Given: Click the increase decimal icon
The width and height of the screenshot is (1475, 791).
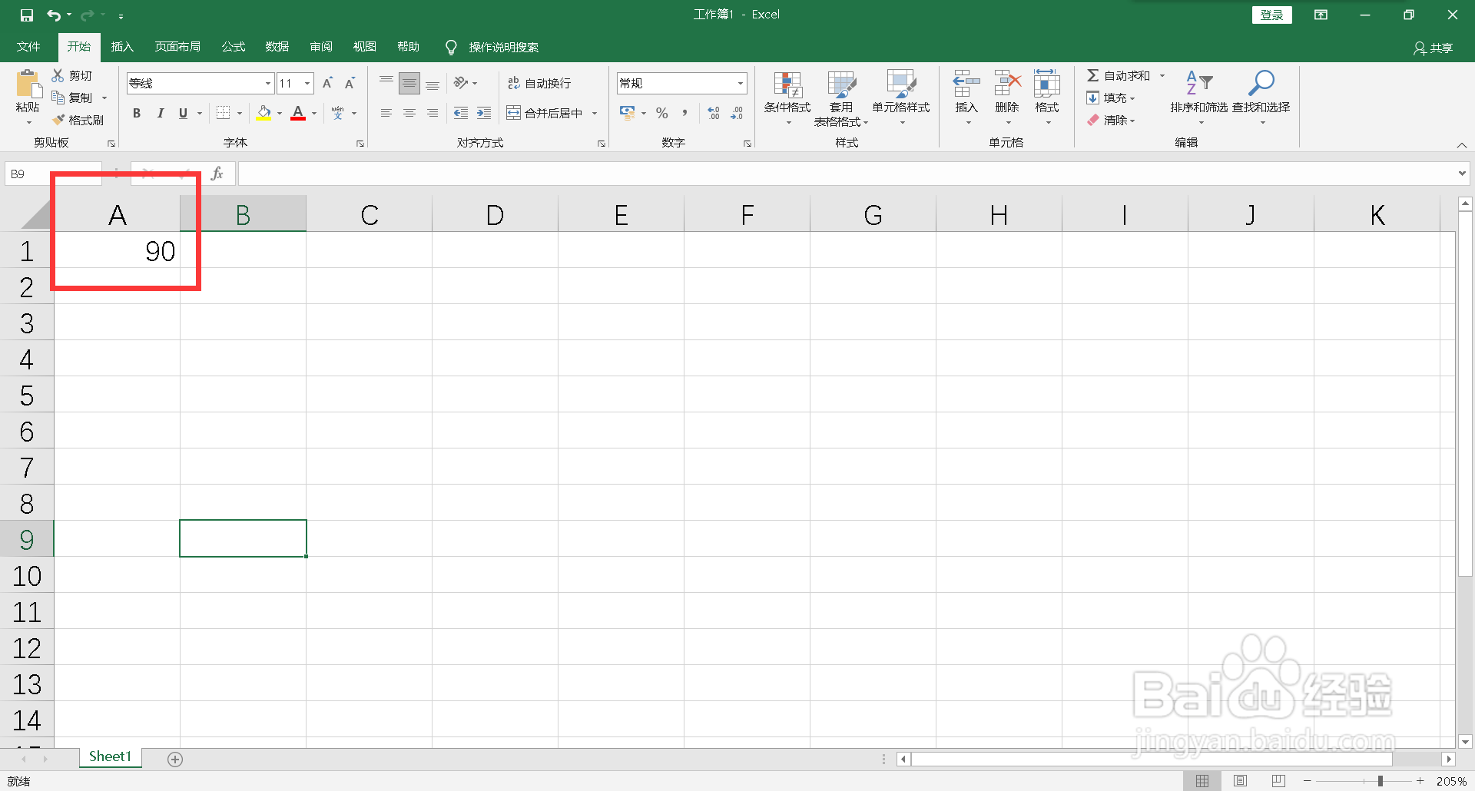Looking at the screenshot, I should pos(714,113).
